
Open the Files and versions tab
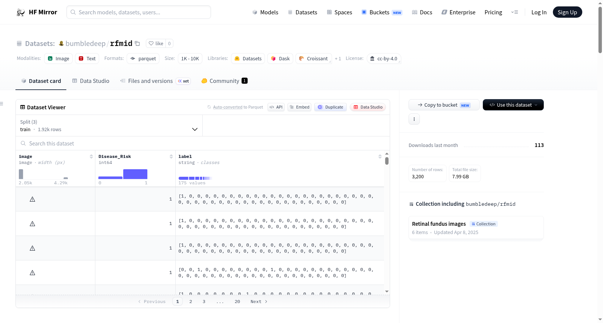pyautogui.click(x=155, y=81)
